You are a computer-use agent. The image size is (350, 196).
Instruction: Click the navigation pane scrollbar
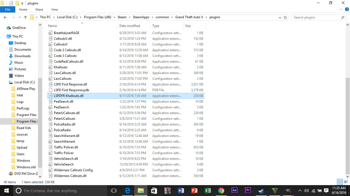[x=40, y=122]
